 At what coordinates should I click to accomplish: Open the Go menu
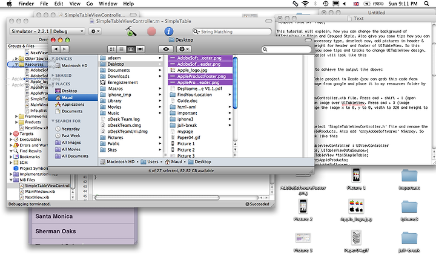[90, 4]
